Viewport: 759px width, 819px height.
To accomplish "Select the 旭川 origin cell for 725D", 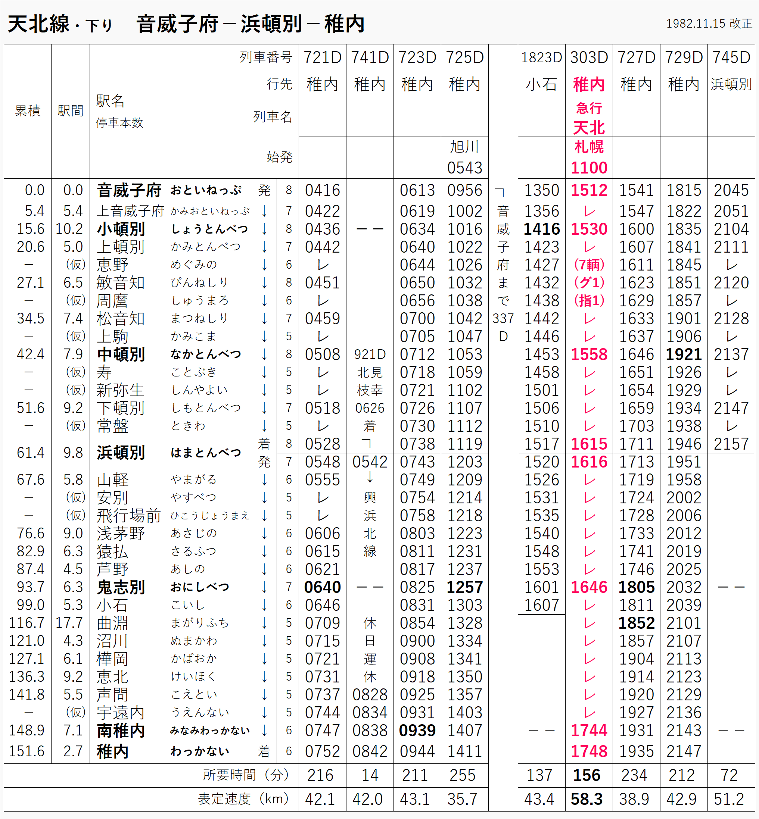I will (464, 147).
